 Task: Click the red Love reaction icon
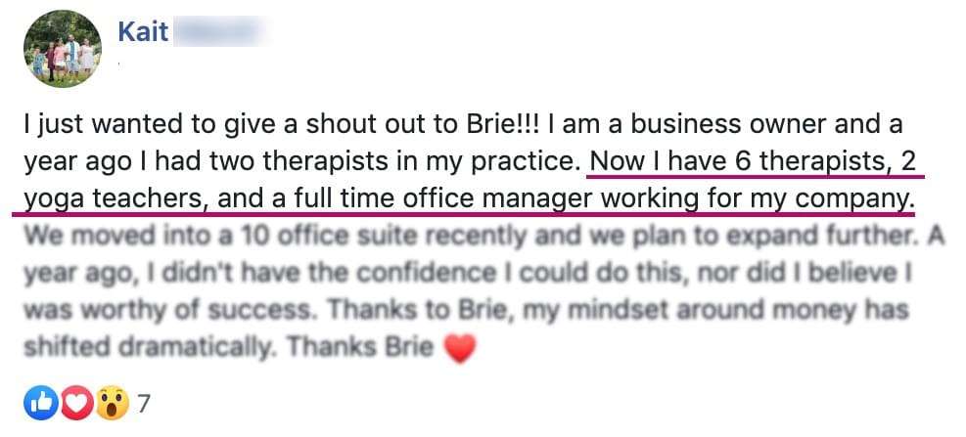[75, 403]
